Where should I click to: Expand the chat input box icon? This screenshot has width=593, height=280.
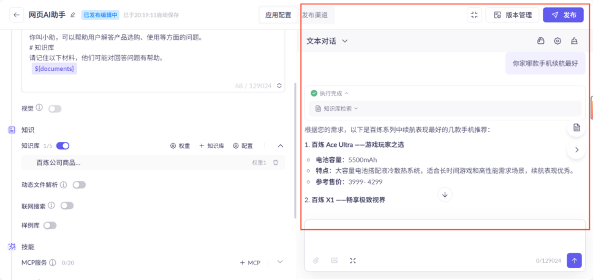coord(353,260)
